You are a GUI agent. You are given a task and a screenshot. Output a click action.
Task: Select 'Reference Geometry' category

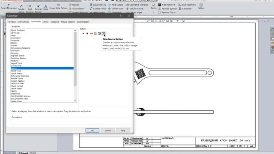click(x=20, y=76)
